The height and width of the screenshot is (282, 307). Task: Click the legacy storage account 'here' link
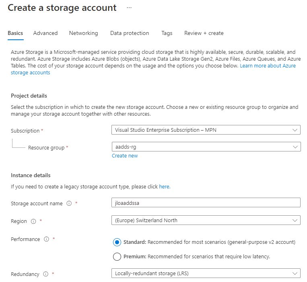click(x=165, y=187)
